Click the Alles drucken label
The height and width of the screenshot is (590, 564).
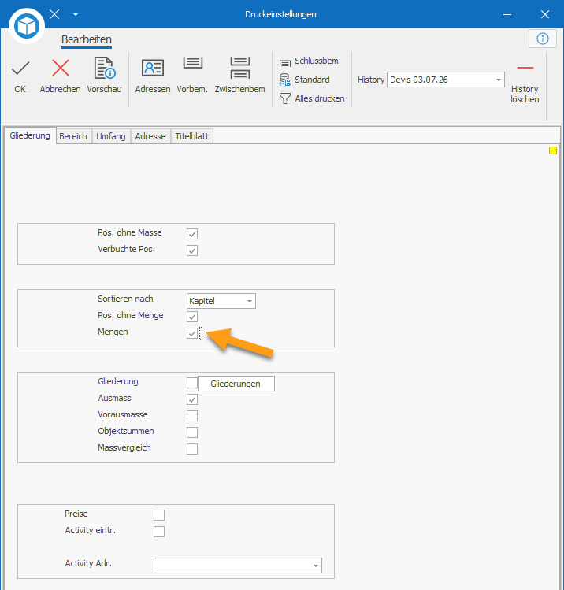[320, 98]
